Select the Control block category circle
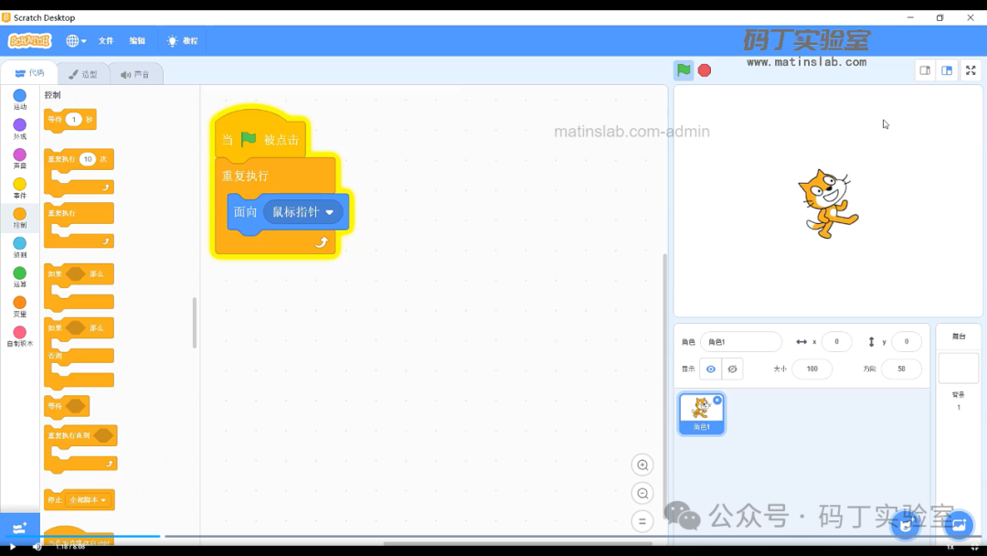Screen dimensions: 987x556 pyautogui.click(x=19, y=214)
